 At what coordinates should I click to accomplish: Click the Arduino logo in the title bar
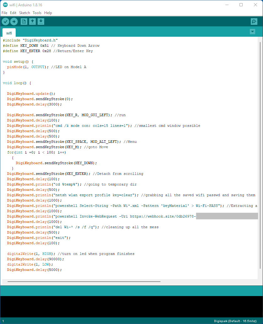click(5, 5)
